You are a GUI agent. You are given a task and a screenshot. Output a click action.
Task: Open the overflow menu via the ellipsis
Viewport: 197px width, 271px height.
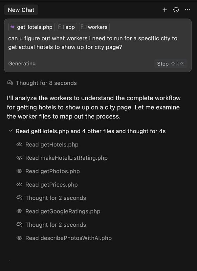click(187, 10)
